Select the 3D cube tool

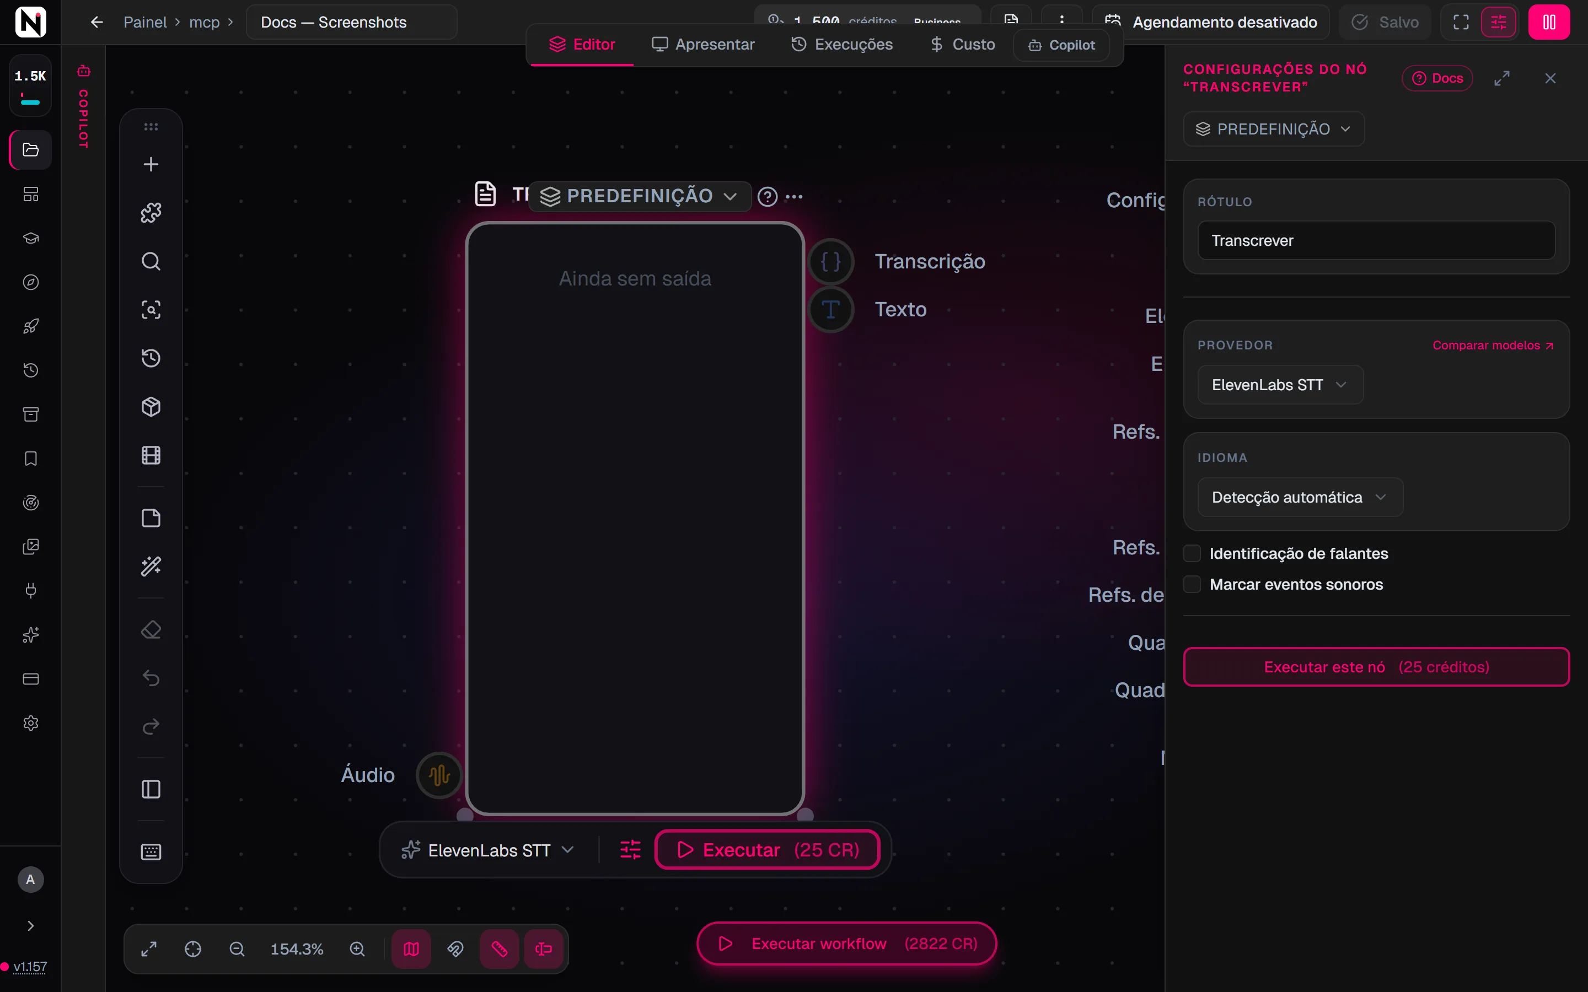point(151,407)
